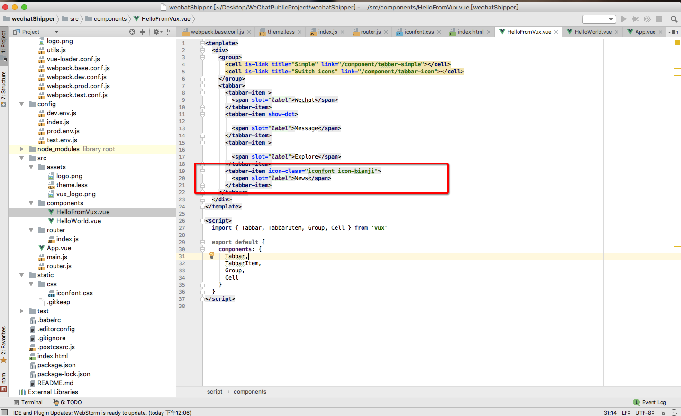This screenshot has height=416, width=681.
Task: Click the wechatShipper breadcrumb in the navigation bar
Action: [29, 19]
